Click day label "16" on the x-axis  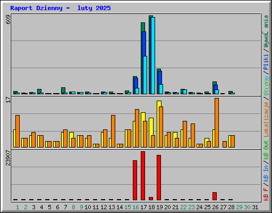135,207
